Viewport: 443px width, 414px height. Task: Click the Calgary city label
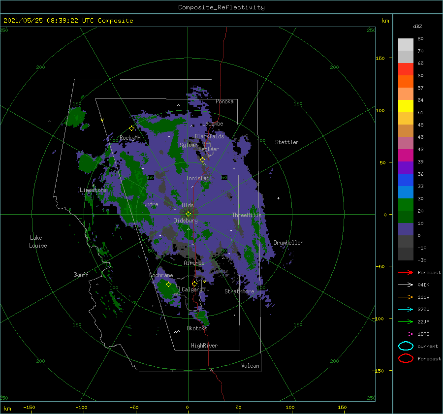pyautogui.click(x=192, y=289)
